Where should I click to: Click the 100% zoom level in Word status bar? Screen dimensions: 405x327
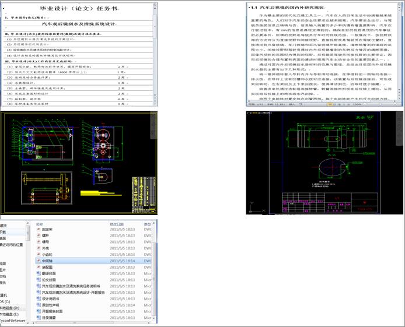pyautogui.click(x=357, y=104)
